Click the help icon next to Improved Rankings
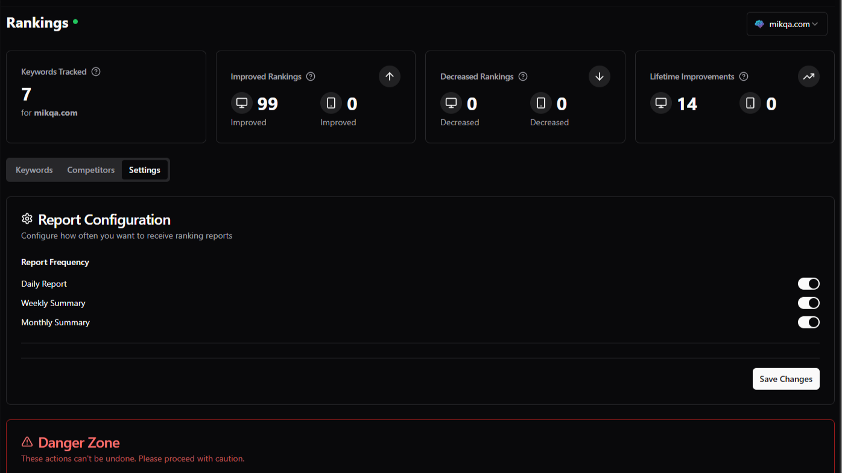842x473 pixels. click(311, 77)
